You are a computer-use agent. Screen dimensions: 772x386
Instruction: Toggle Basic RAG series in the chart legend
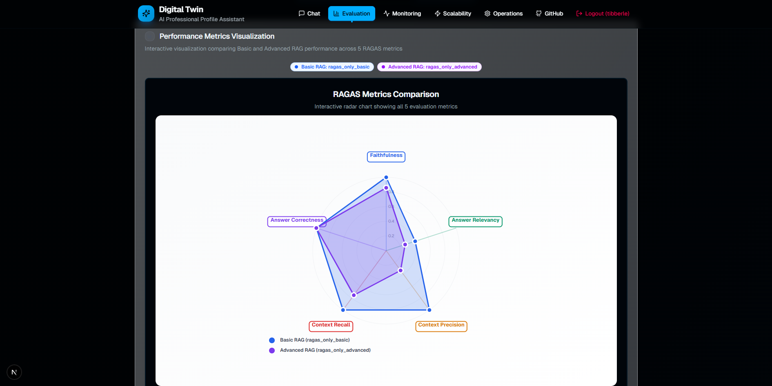pos(309,340)
